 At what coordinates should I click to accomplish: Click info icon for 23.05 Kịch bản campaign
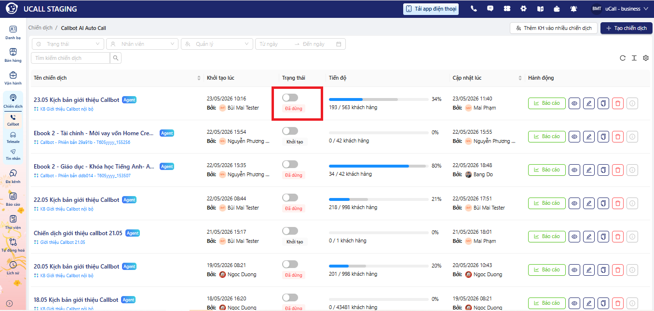(x=632, y=103)
